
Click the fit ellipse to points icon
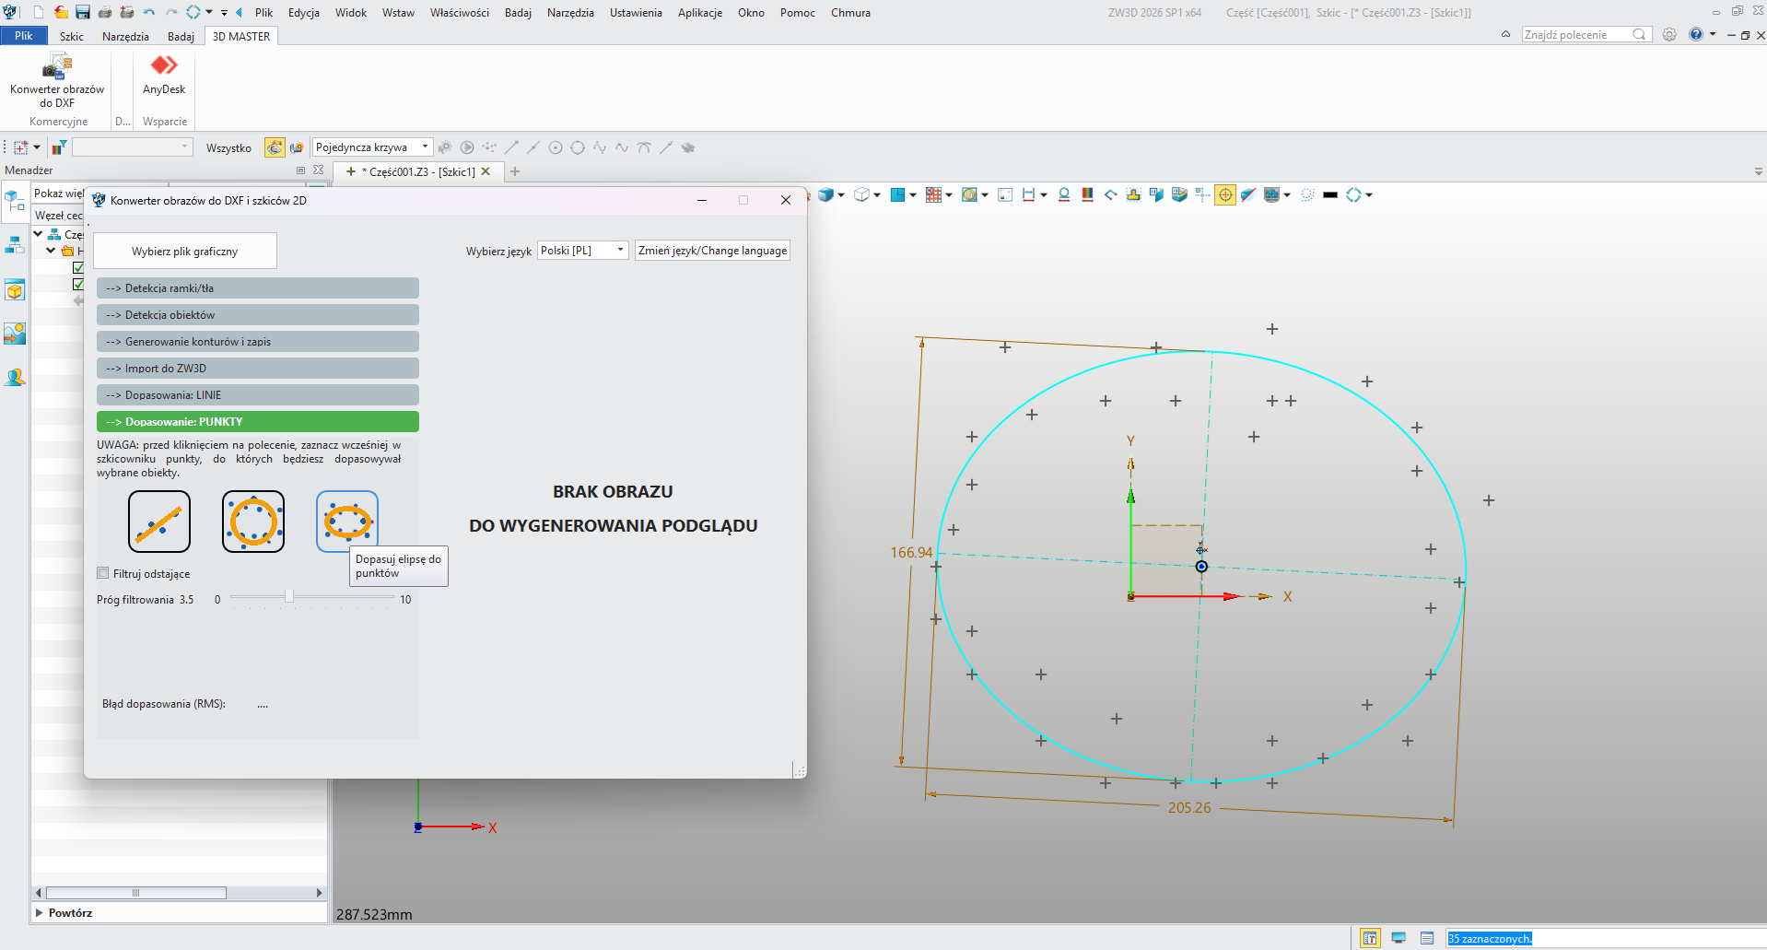[x=346, y=521]
